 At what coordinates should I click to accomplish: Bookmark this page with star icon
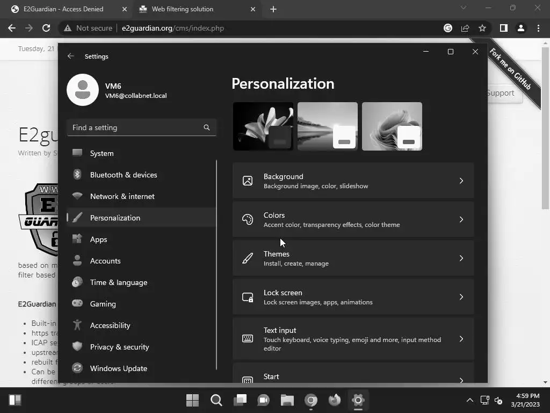(x=482, y=28)
